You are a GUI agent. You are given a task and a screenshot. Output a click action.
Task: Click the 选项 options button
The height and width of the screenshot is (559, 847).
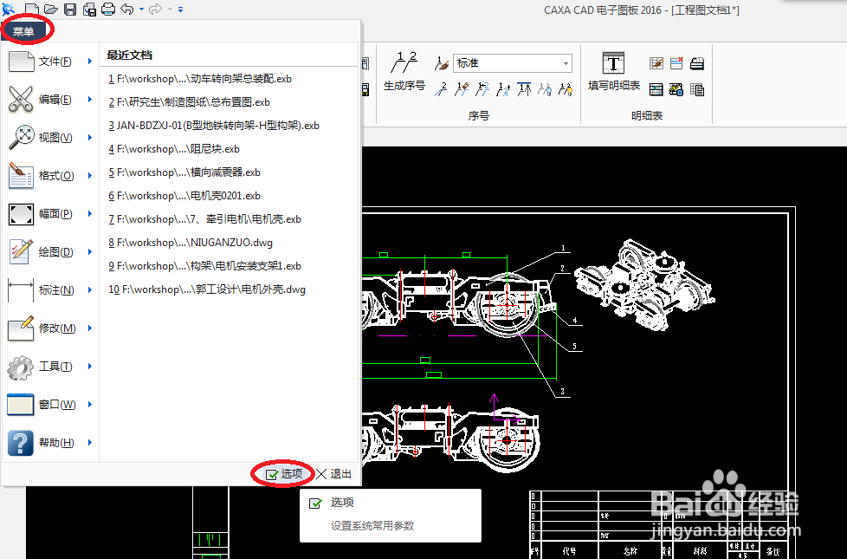(284, 474)
